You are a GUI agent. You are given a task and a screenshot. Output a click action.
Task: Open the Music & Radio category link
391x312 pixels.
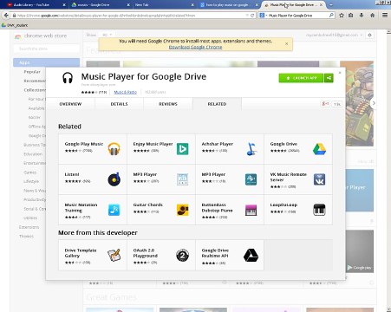pyautogui.click(x=125, y=92)
